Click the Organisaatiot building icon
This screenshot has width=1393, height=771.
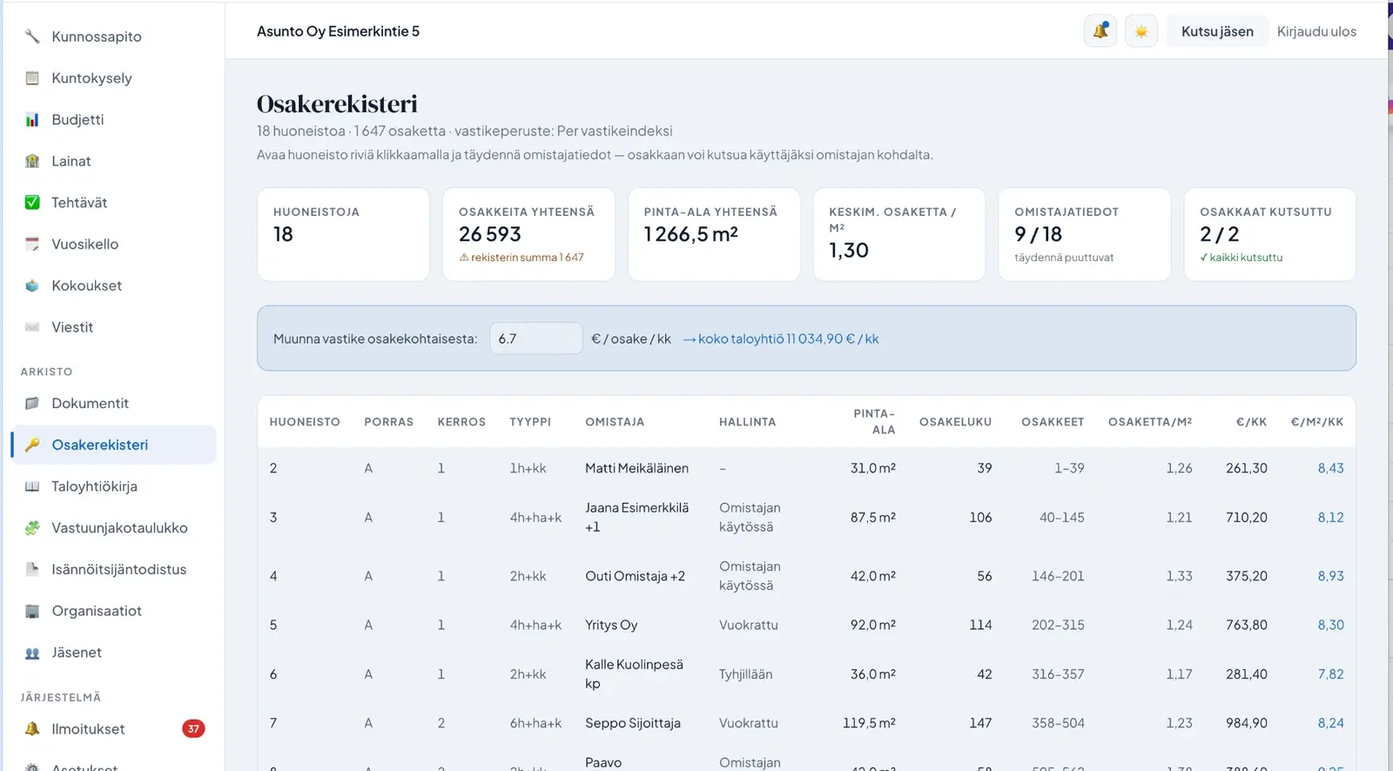point(32,611)
